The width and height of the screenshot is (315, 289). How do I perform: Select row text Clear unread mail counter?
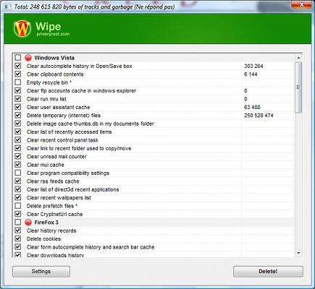point(56,157)
